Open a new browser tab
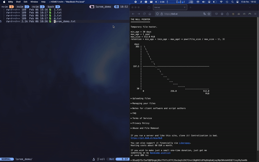Viewport: 259px width, 162px height. (190, 7)
